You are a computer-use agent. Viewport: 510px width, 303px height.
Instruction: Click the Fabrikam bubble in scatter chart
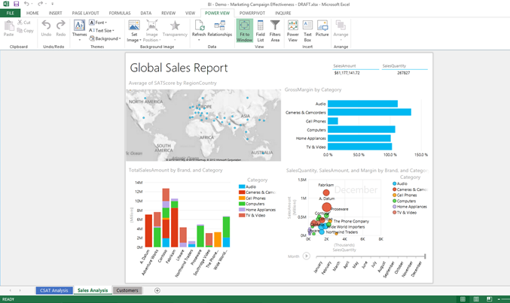(326, 192)
